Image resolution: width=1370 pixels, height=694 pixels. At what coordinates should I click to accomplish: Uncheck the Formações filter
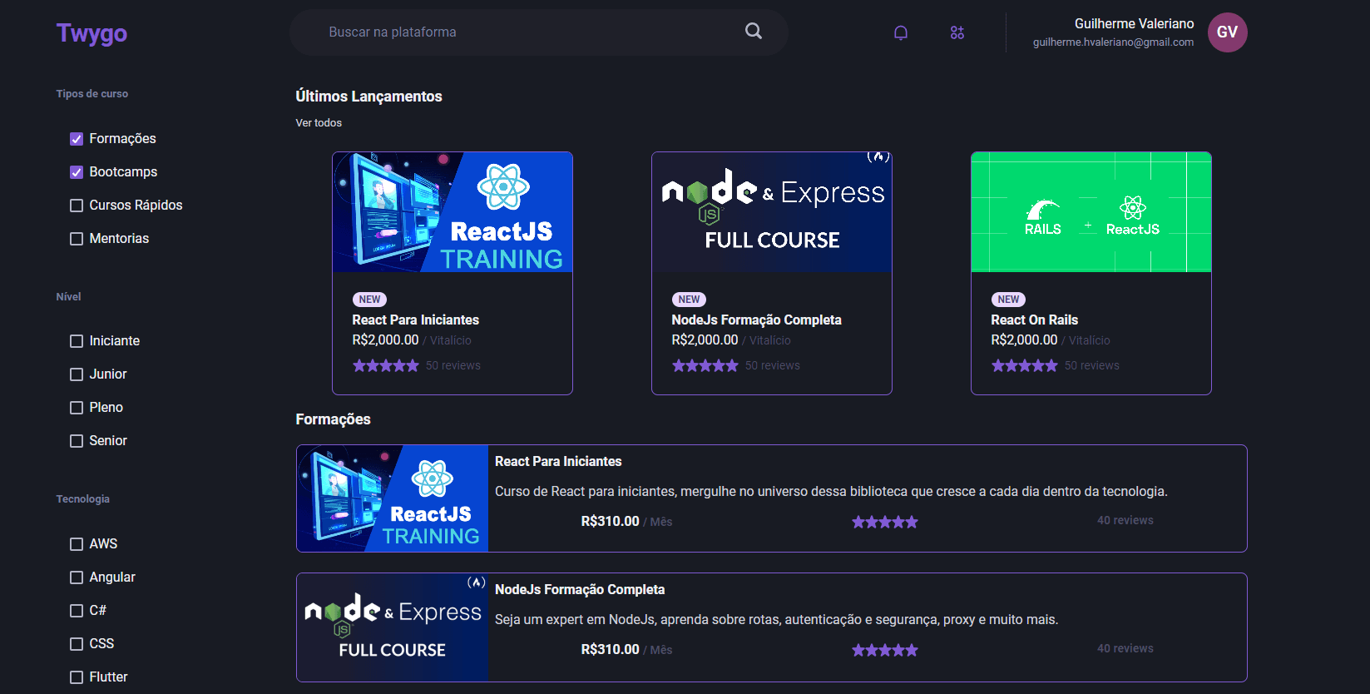click(x=77, y=139)
